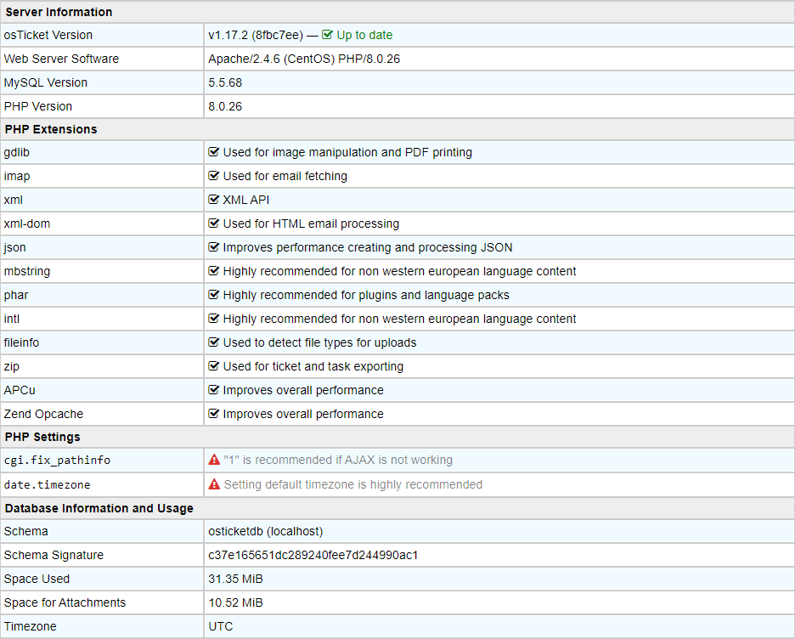Click the Up to date status link
This screenshot has height=639, width=795.
(364, 35)
